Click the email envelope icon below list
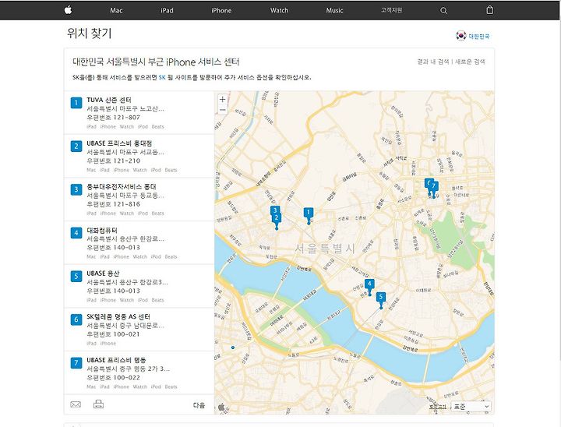 click(76, 404)
